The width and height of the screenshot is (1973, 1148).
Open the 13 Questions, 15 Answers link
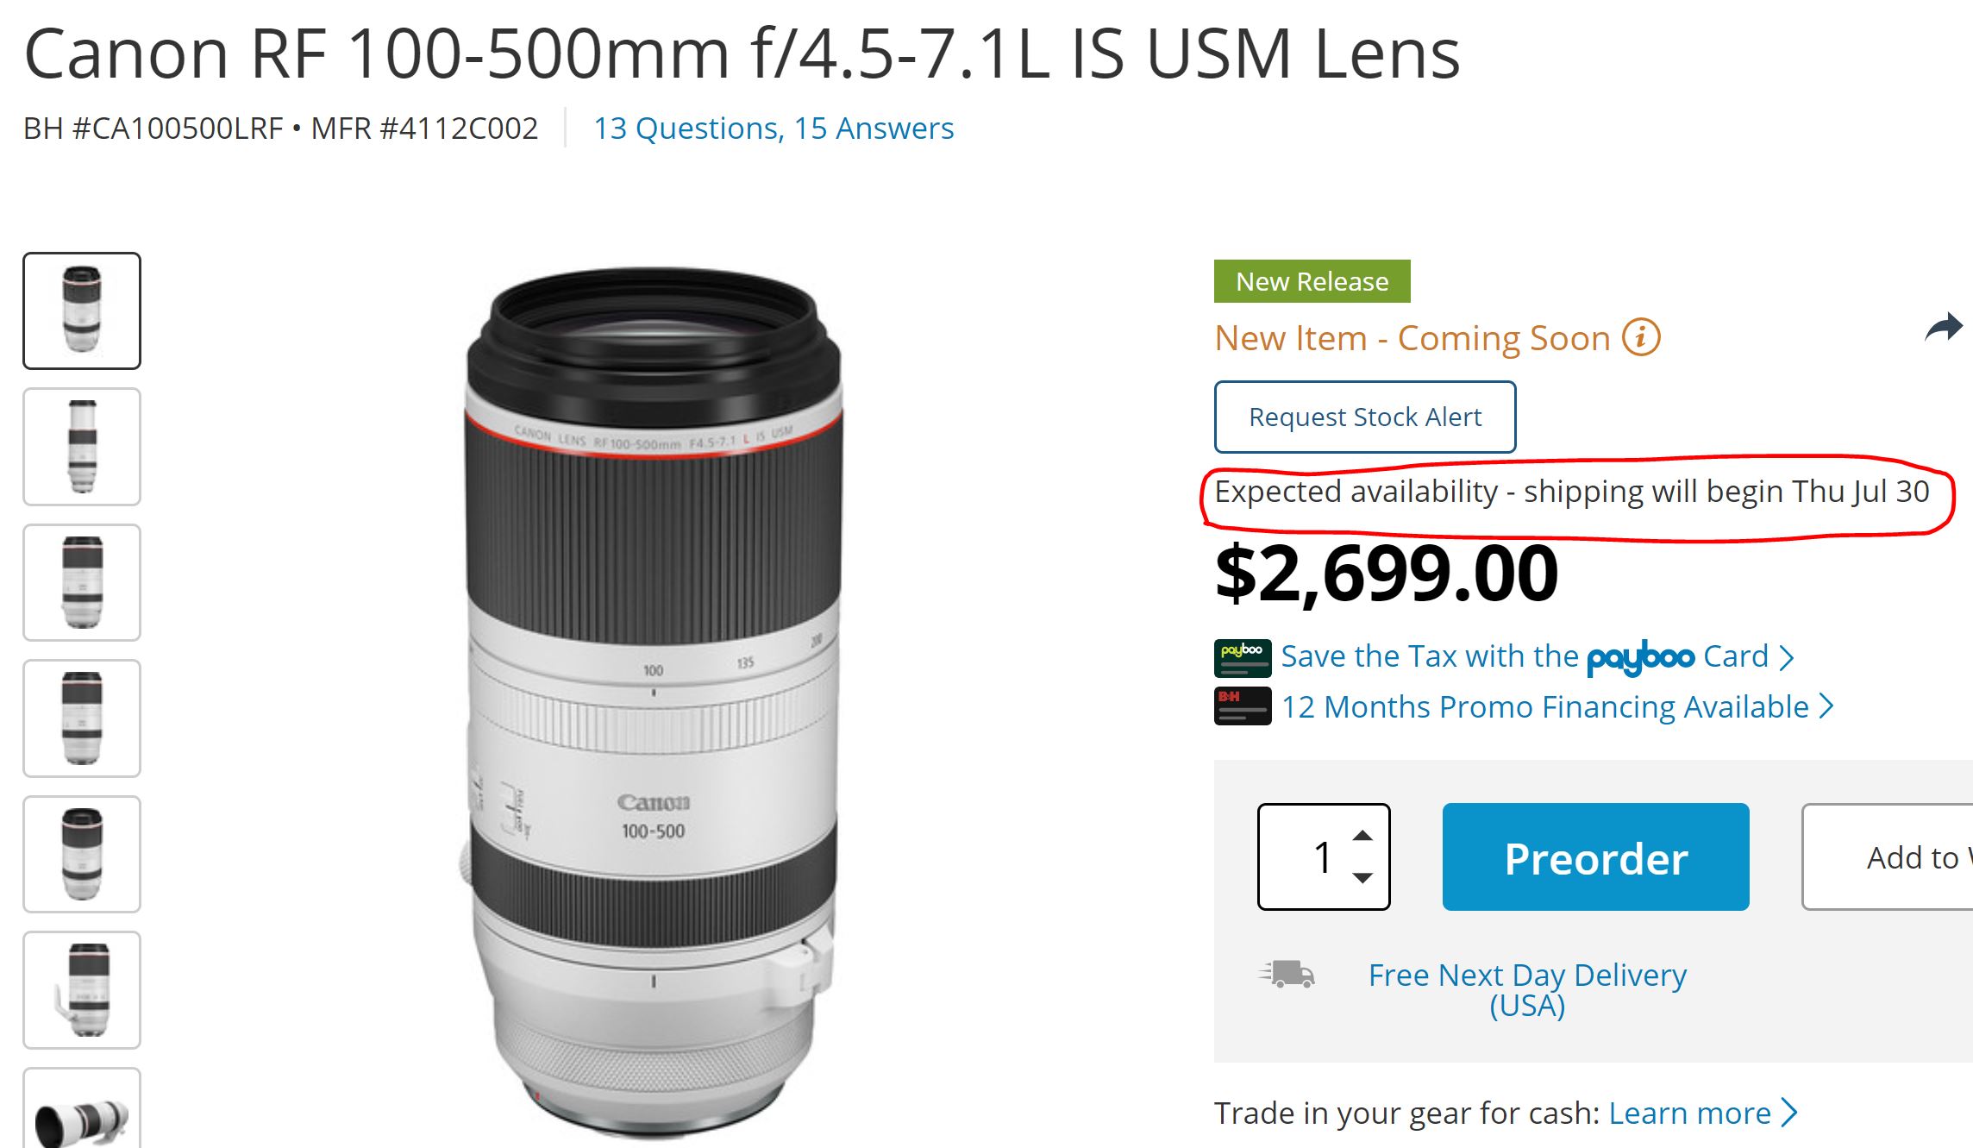click(x=773, y=129)
